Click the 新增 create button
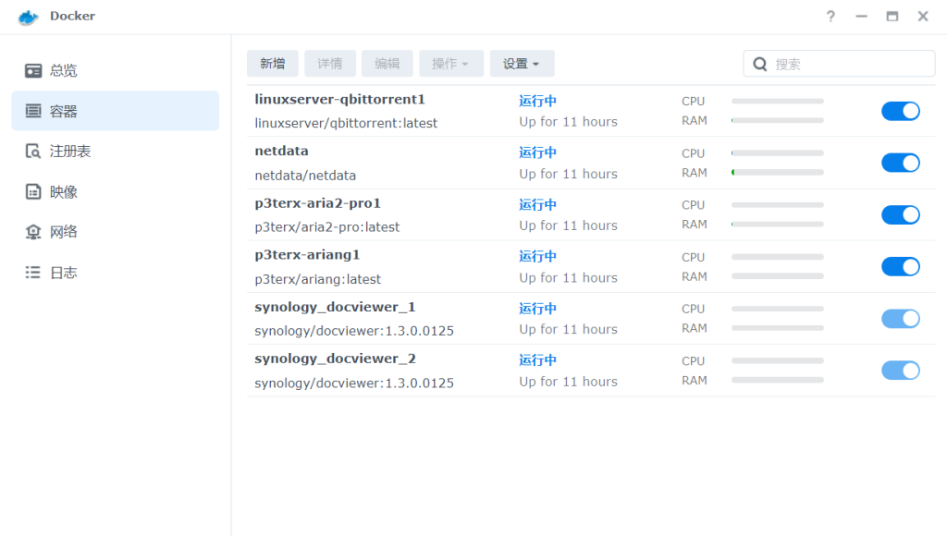The image size is (947, 536). (273, 64)
